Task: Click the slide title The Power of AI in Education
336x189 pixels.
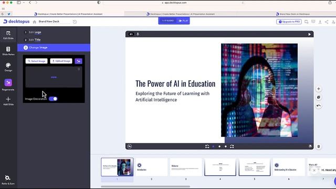Action: (175, 83)
